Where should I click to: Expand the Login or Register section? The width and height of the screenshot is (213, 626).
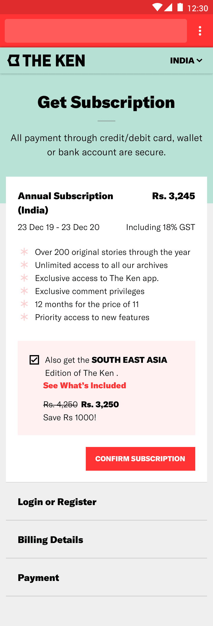click(x=57, y=502)
